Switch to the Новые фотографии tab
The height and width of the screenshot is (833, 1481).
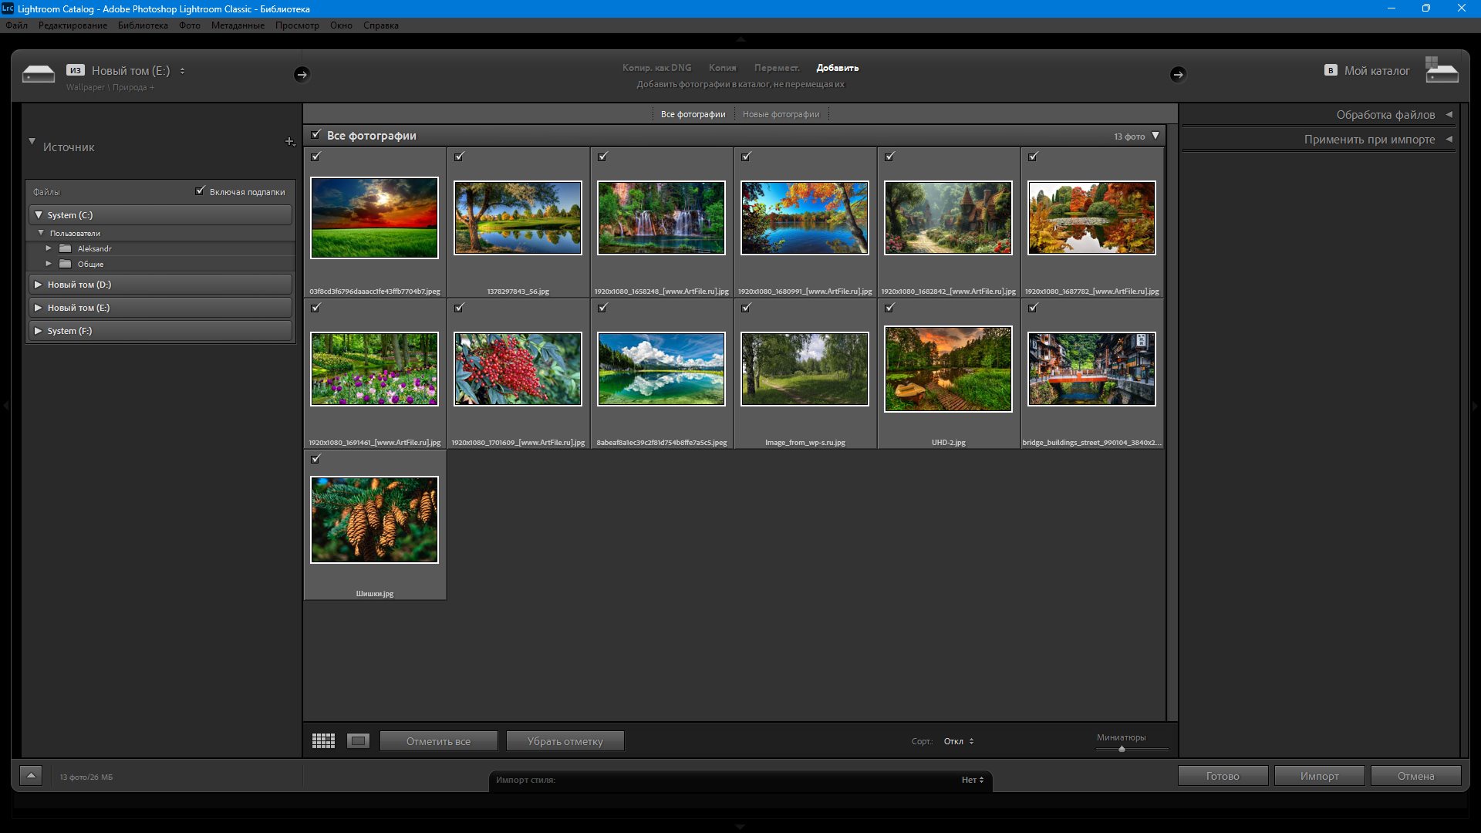coord(781,114)
